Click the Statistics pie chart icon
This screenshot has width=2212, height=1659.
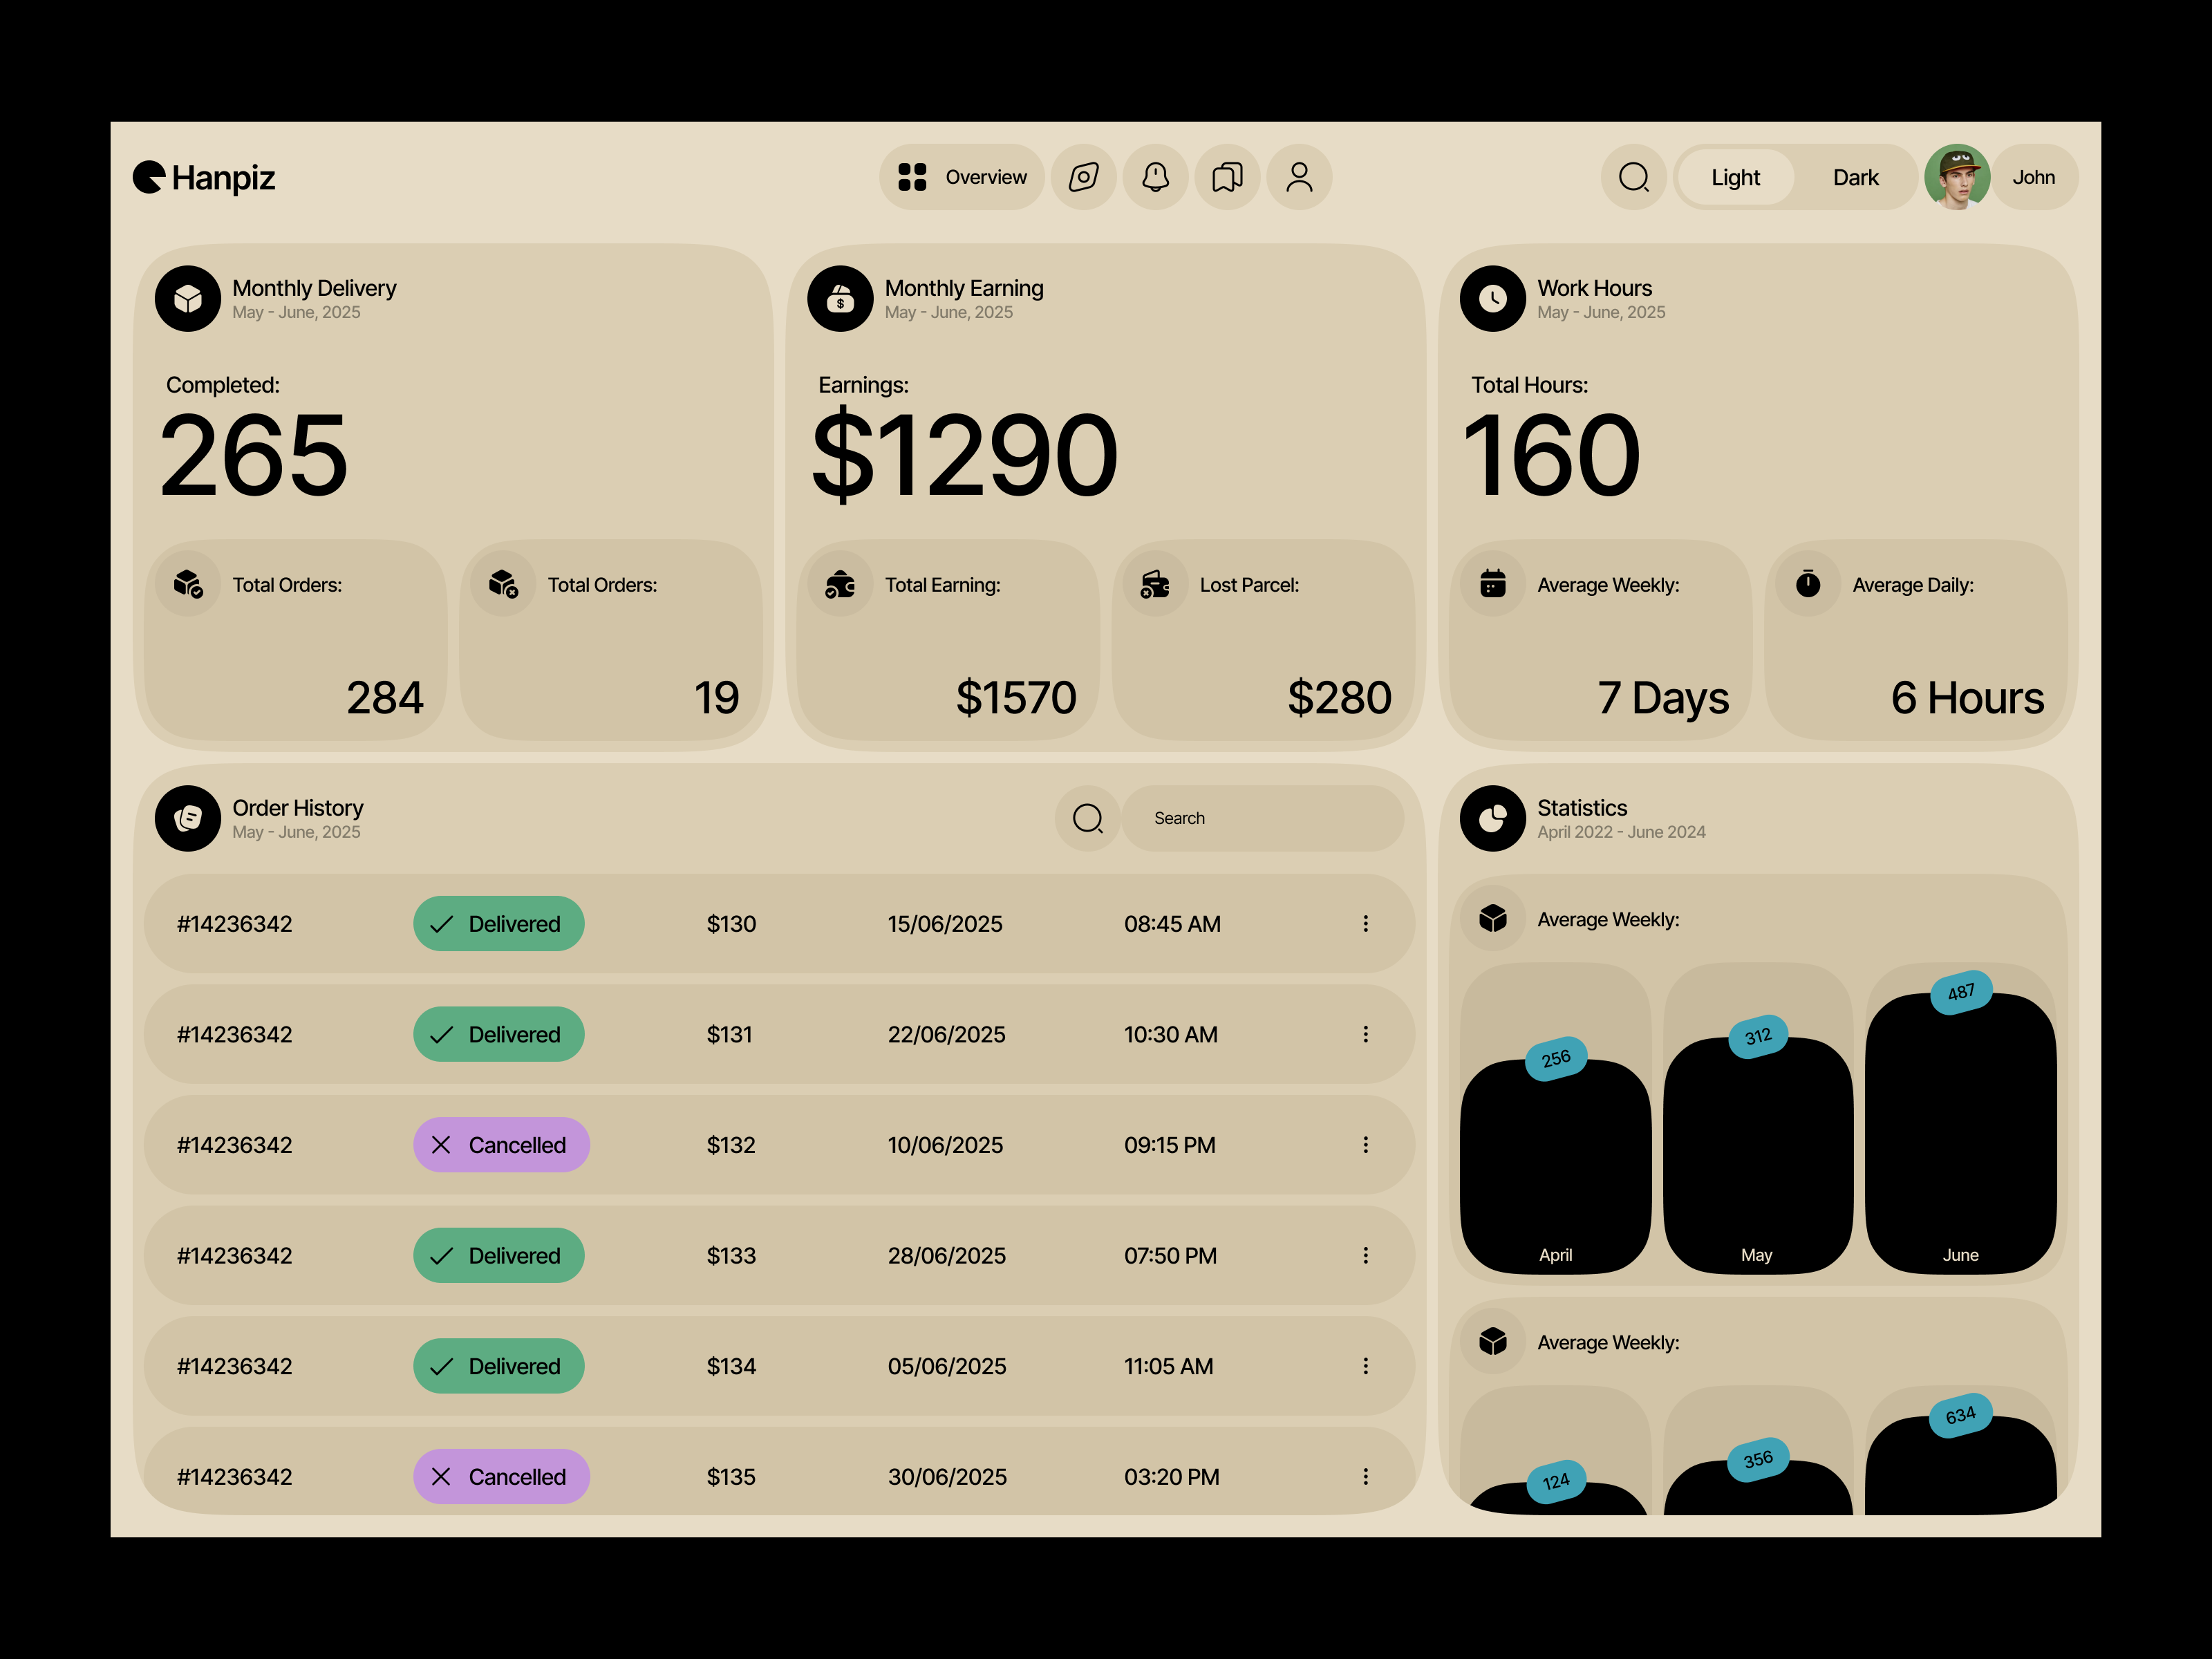click(1492, 819)
